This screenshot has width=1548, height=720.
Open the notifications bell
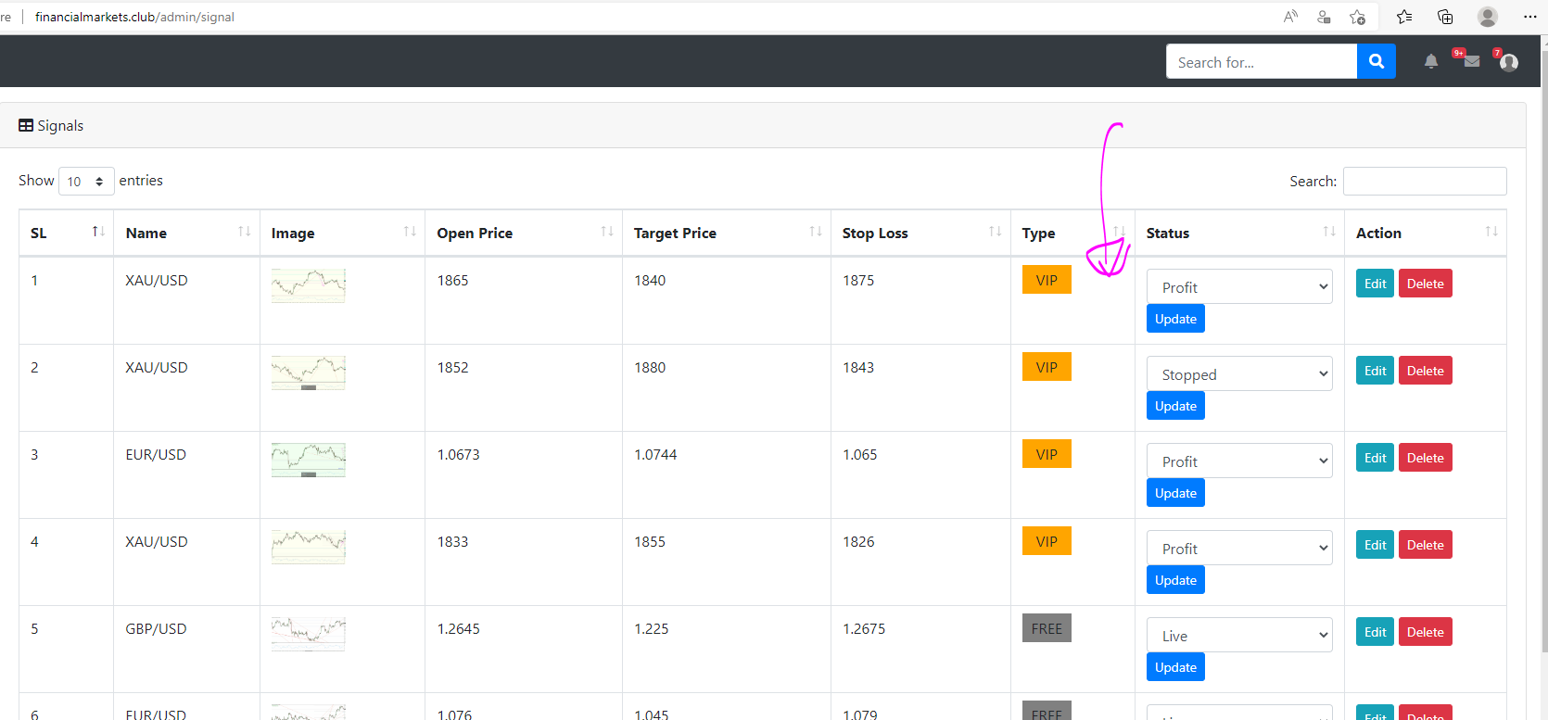(1430, 62)
